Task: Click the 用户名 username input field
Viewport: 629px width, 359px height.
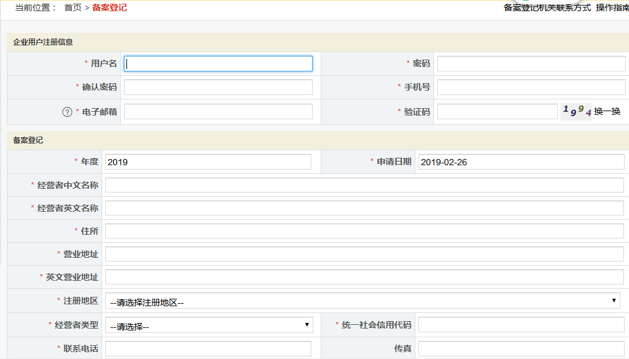Action: 218,63
